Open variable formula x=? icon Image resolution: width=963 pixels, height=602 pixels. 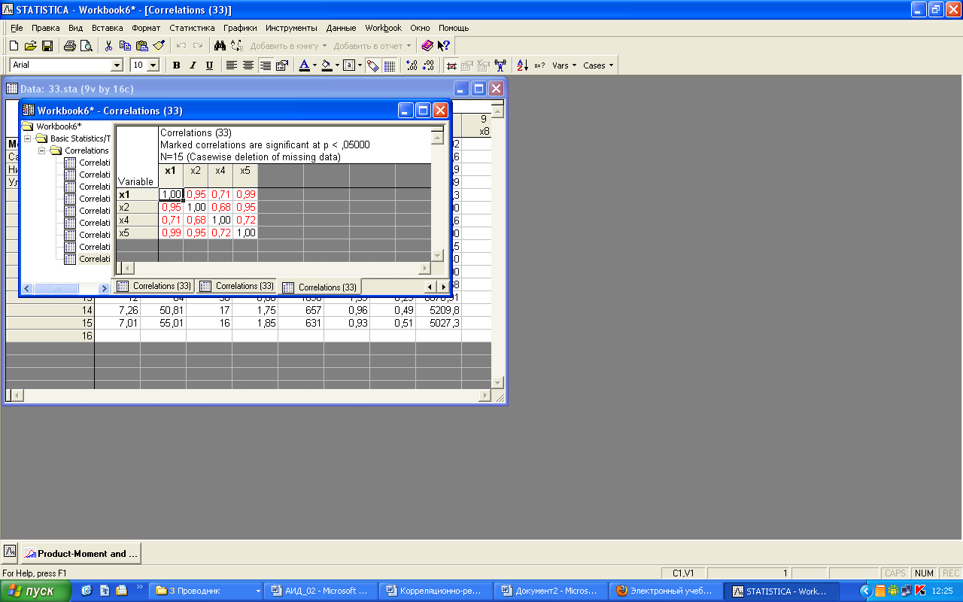(x=539, y=65)
